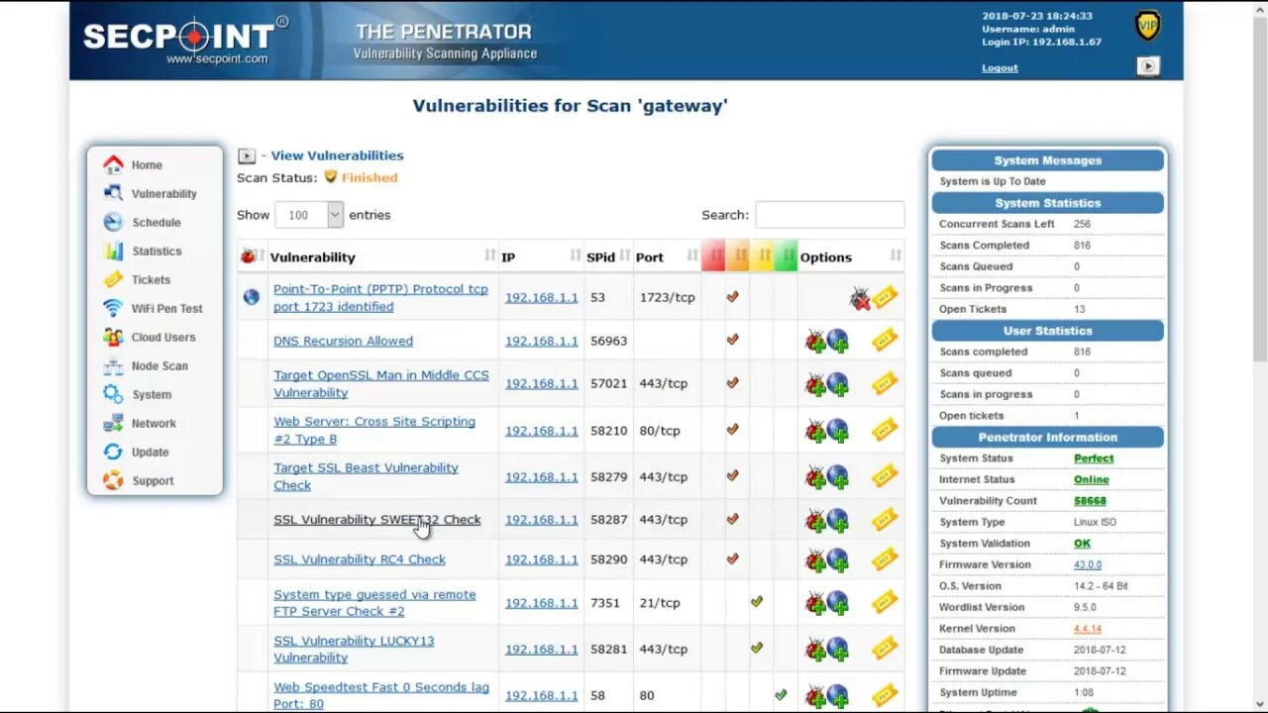Viewport: 1268px width, 713px height.
Task: Click the play icon below Logout
Action: click(x=1147, y=66)
